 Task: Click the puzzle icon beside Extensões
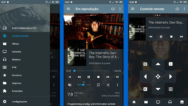click(5, 91)
